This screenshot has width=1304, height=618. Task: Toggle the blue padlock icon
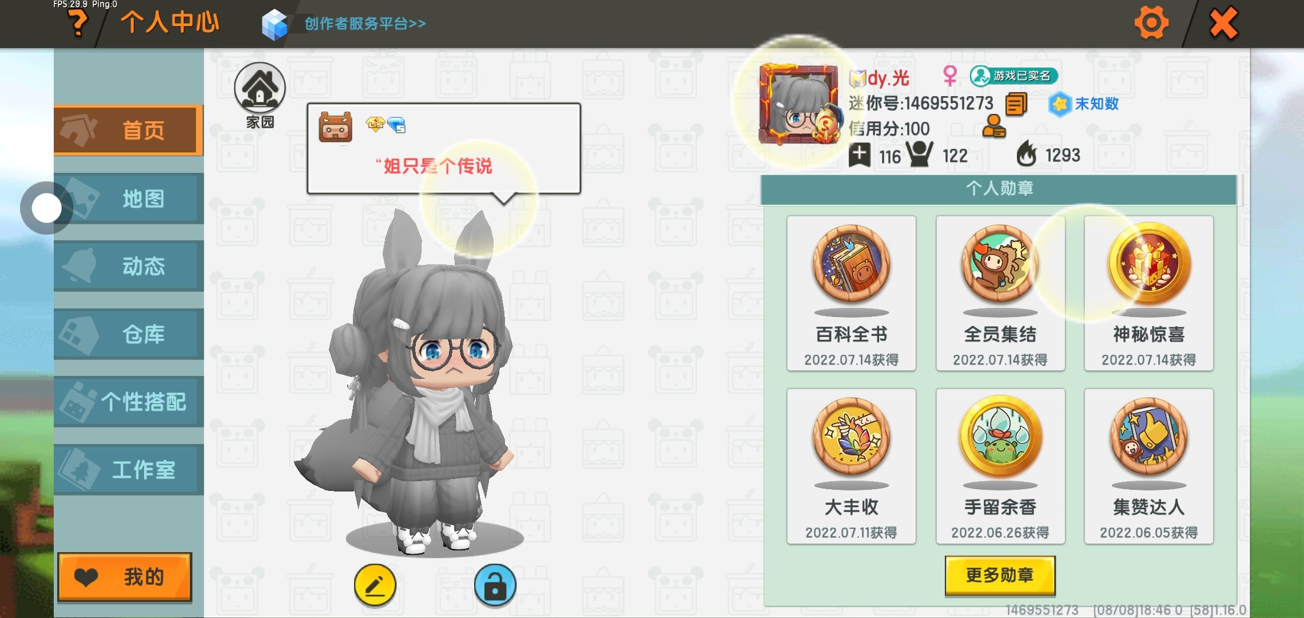[495, 585]
